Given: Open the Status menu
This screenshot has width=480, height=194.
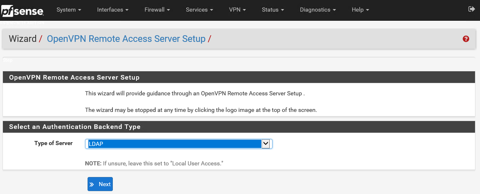Looking at the screenshot, I should 273,10.
